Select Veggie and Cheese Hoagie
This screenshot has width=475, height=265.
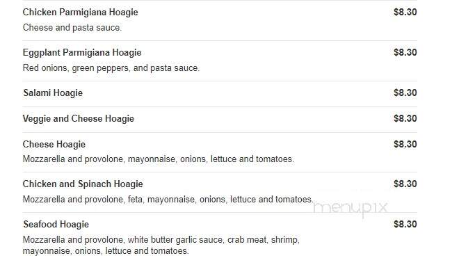tap(78, 118)
